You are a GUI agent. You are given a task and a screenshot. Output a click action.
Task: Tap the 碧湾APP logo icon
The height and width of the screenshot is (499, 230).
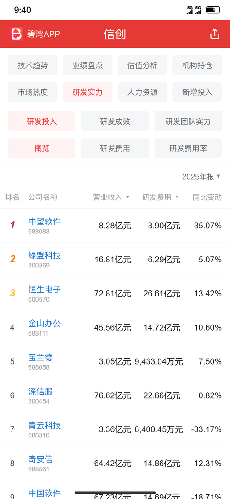tap(17, 34)
